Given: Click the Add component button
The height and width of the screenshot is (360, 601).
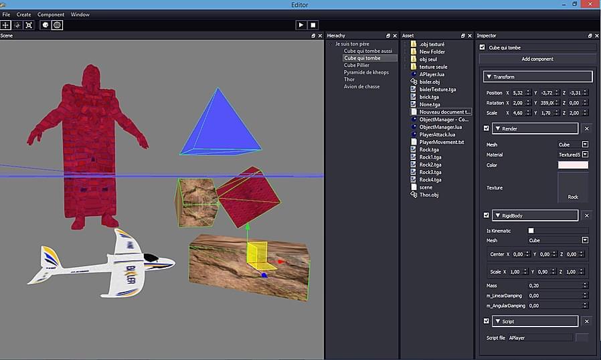Looking at the screenshot, I should click(537, 59).
